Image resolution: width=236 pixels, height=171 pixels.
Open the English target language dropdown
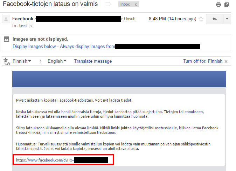[57, 61]
